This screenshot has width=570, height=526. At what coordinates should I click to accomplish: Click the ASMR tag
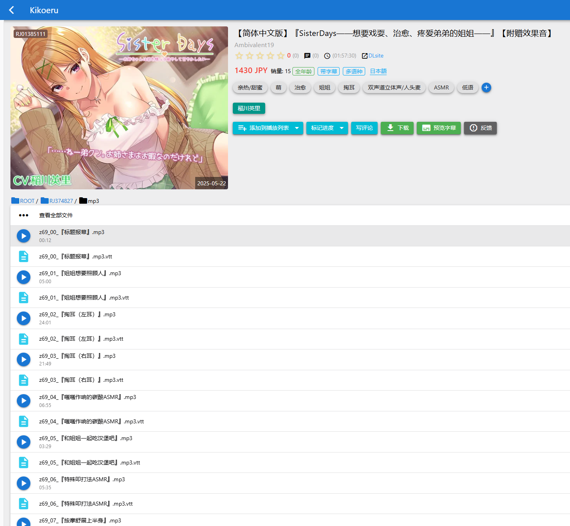(x=441, y=87)
